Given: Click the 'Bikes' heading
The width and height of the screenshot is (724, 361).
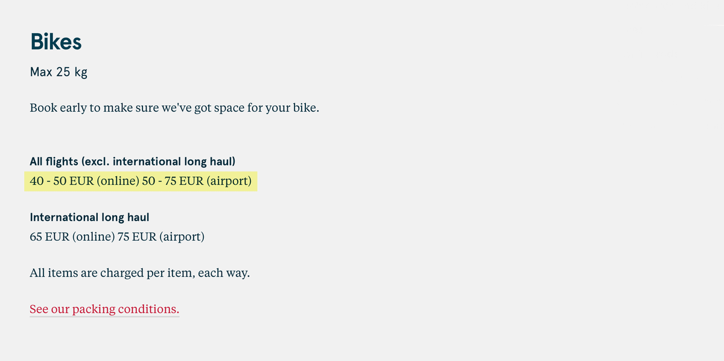Looking at the screenshot, I should (x=56, y=42).
